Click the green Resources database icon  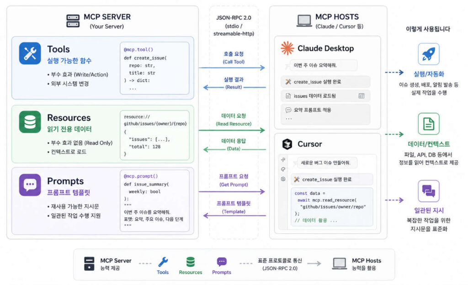click(x=30, y=122)
